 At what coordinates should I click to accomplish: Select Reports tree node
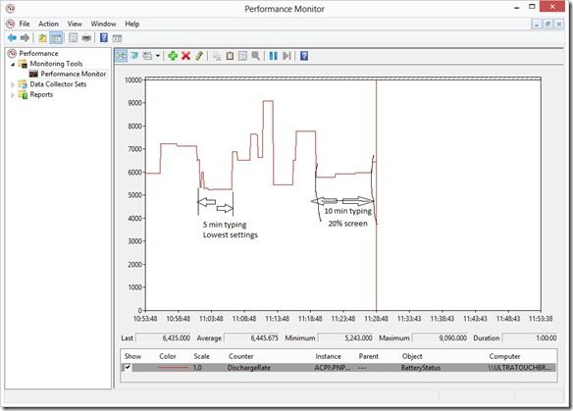(41, 94)
